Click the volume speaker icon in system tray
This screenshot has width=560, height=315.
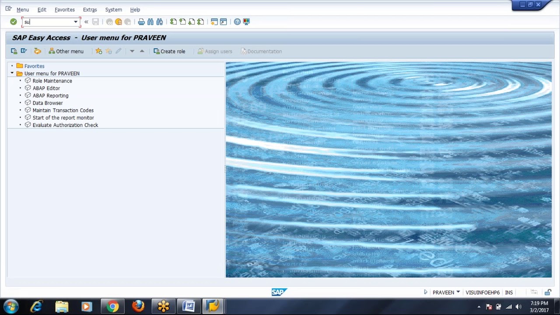point(518,307)
